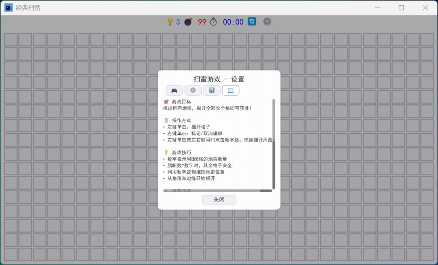Select the book help tab

pos(230,91)
